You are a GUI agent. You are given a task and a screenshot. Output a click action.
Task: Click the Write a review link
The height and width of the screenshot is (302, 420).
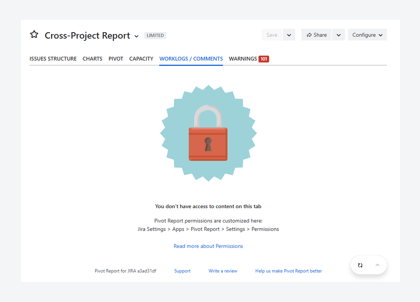pos(223,271)
